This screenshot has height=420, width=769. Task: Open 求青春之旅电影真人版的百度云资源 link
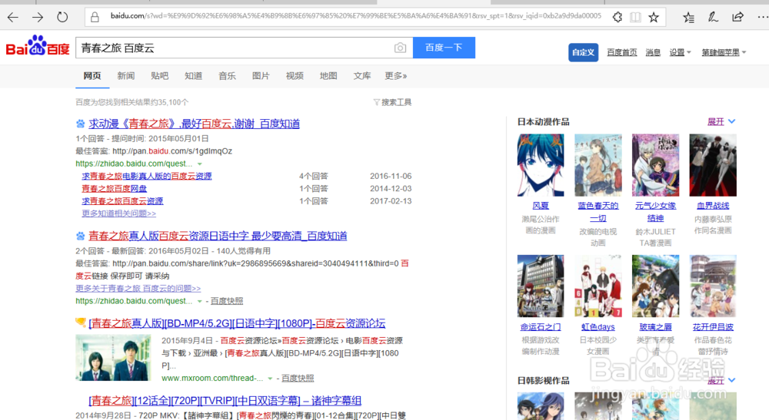[x=147, y=177]
